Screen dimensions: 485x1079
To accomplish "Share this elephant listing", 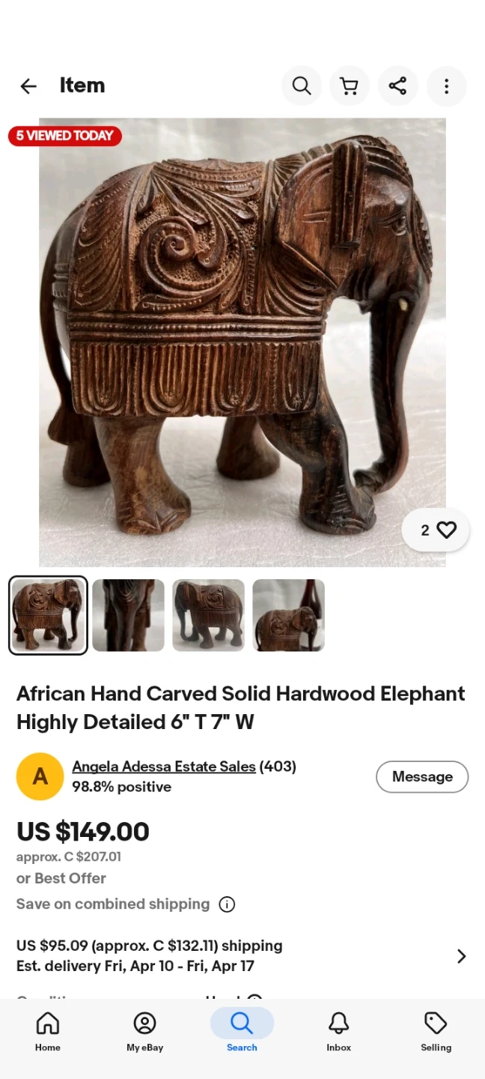I will [398, 86].
